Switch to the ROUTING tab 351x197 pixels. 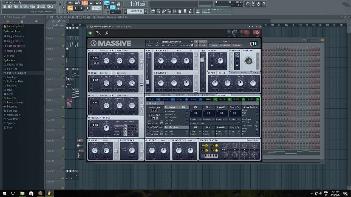coord(209,95)
